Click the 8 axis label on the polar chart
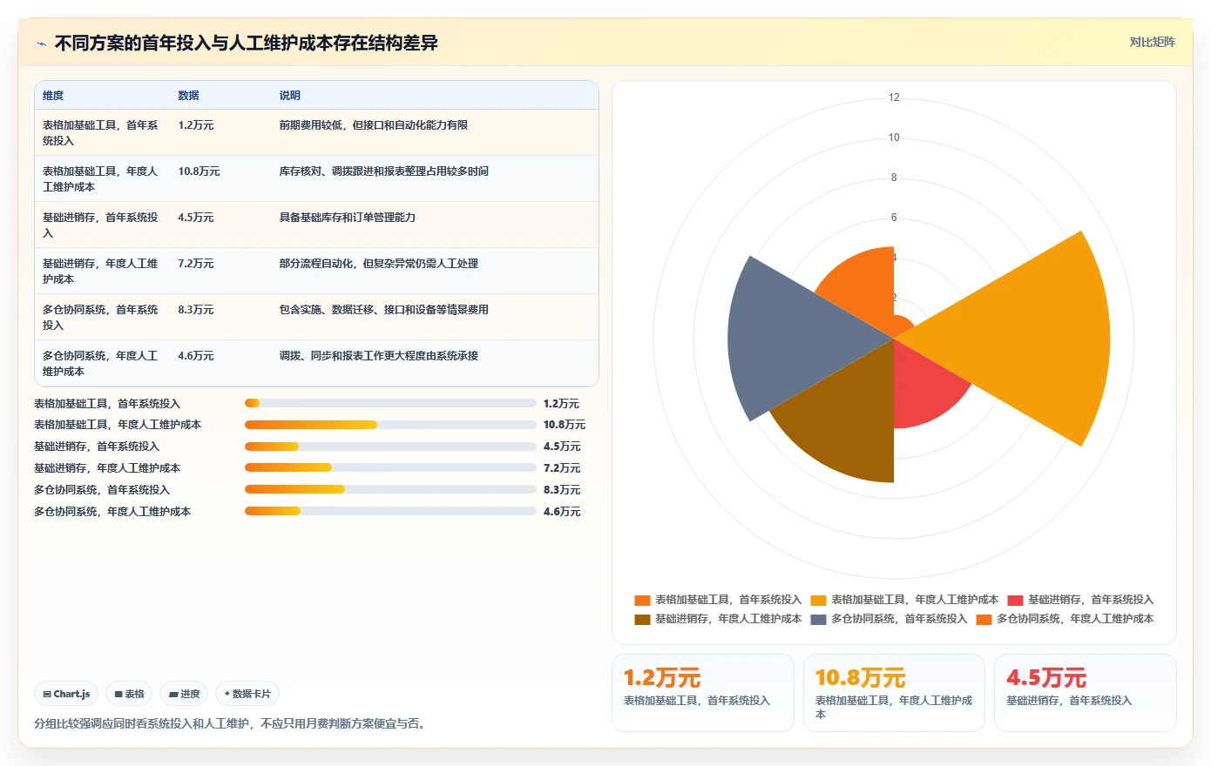This screenshot has height=766, width=1211. point(894,178)
